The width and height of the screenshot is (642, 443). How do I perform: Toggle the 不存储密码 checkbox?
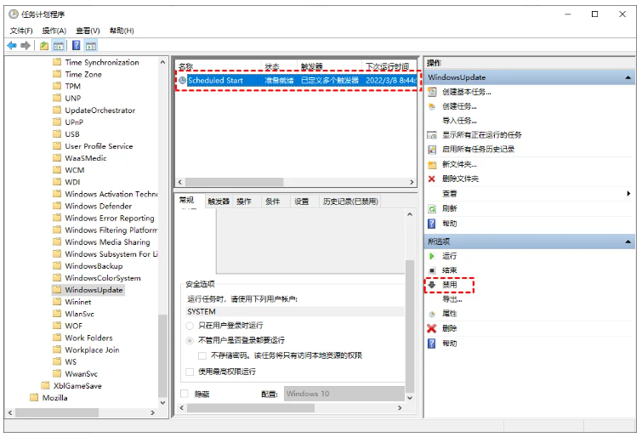[202, 355]
